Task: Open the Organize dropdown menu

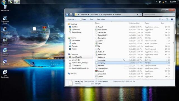Action: click(x=72, y=19)
